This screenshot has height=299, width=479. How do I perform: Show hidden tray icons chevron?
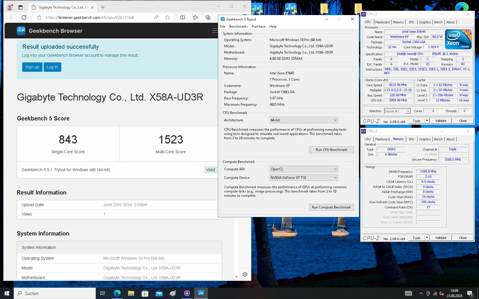tap(421, 293)
